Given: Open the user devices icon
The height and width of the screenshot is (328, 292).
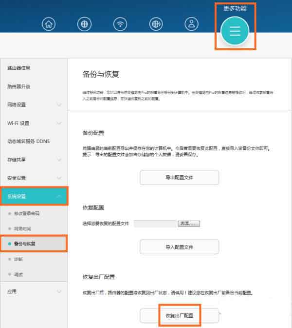Looking at the screenshot, I should coord(191,24).
